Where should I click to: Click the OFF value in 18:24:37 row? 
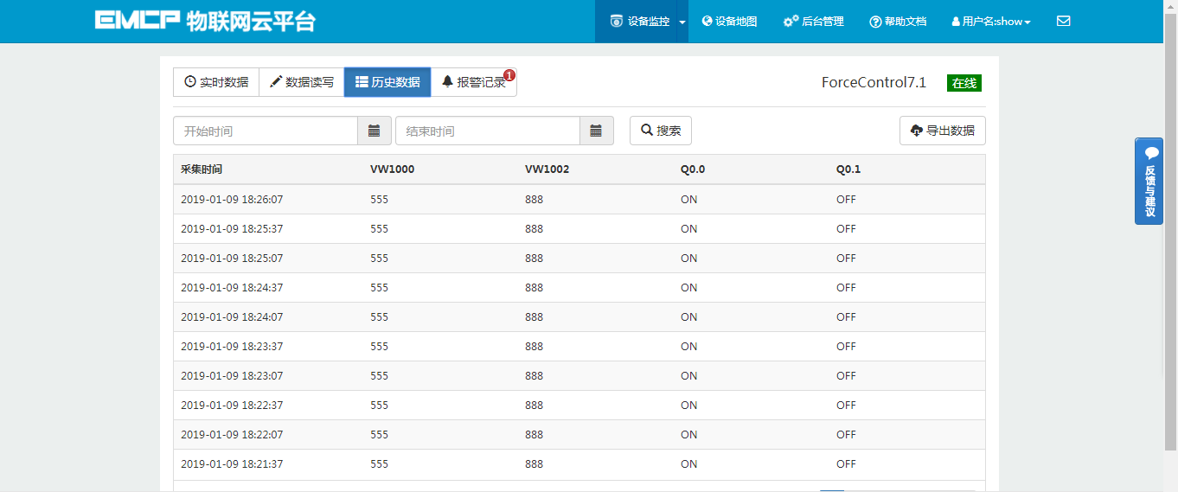pyautogui.click(x=846, y=287)
